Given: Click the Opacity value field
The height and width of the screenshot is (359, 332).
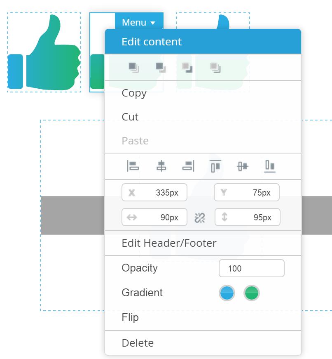Looking at the screenshot, I should pyautogui.click(x=251, y=269).
